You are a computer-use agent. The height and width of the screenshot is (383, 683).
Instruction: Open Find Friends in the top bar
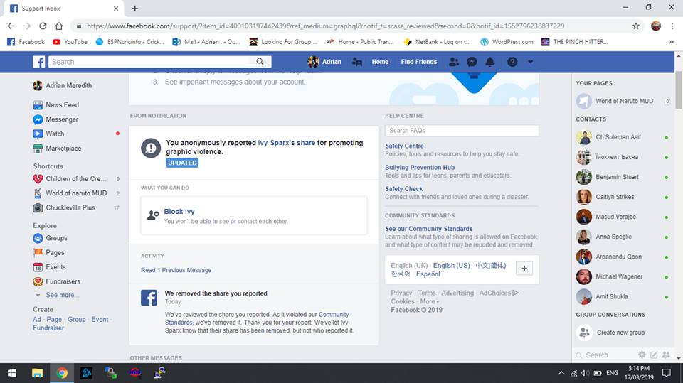pyautogui.click(x=418, y=62)
